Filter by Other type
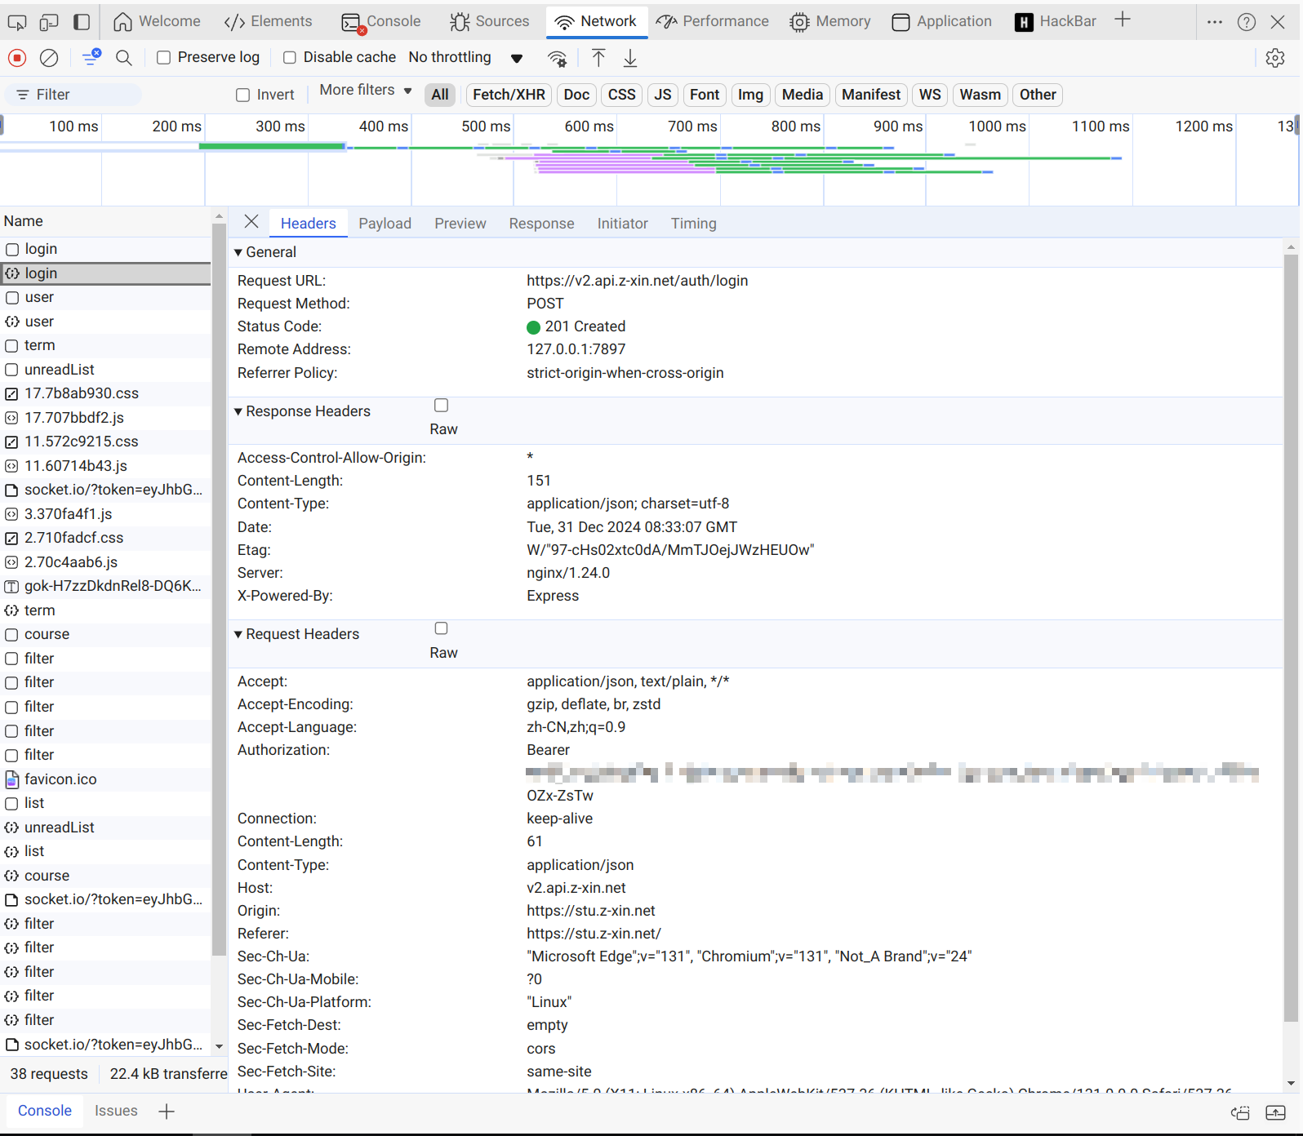The image size is (1303, 1136). click(1038, 95)
